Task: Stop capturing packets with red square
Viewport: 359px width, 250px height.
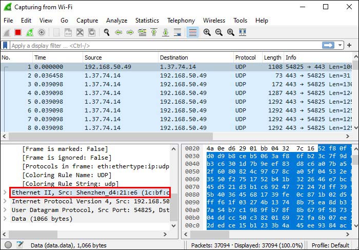Action: click(x=18, y=32)
